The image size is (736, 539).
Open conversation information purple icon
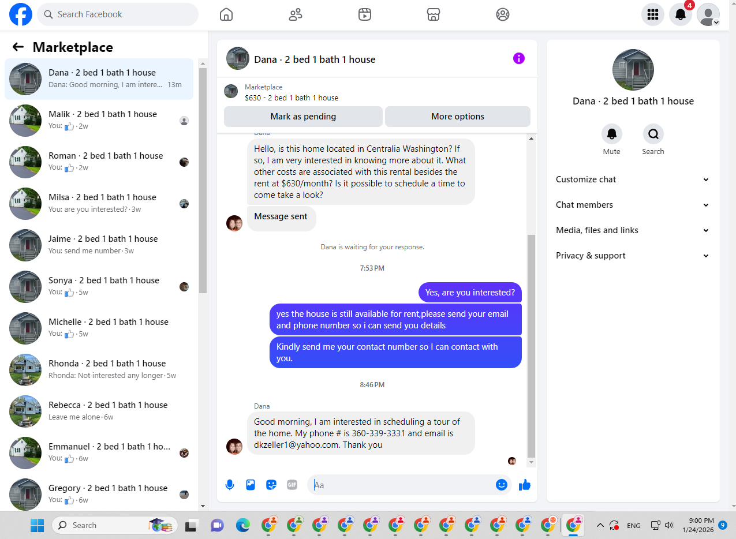(x=519, y=58)
